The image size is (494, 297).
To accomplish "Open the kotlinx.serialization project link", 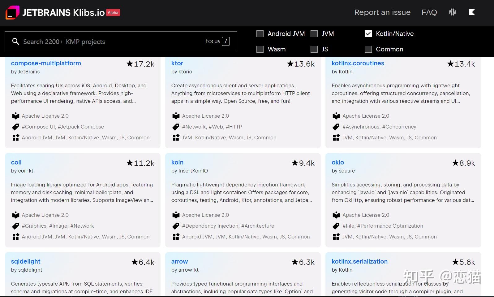I will click(359, 261).
